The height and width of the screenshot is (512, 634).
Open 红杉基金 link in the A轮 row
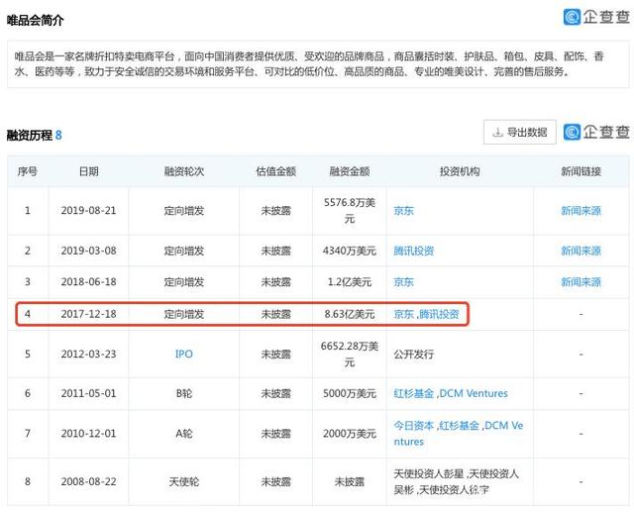click(x=460, y=425)
